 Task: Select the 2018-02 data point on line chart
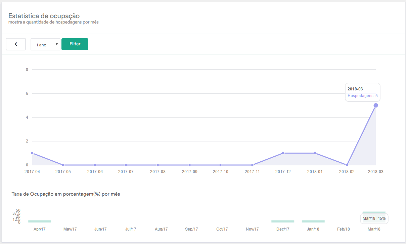(x=347, y=165)
